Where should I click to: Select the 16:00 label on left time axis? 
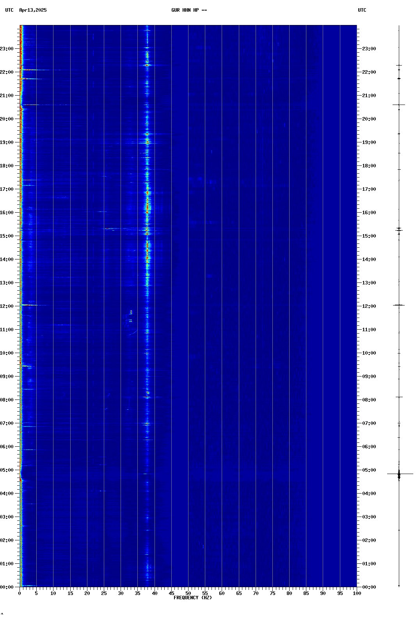point(7,213)
